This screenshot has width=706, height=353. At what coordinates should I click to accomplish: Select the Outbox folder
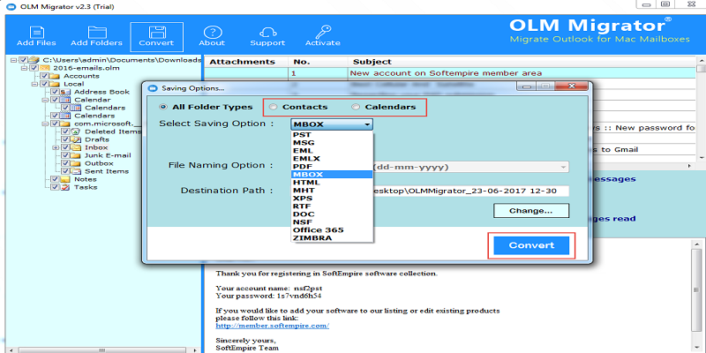[99, 163]
